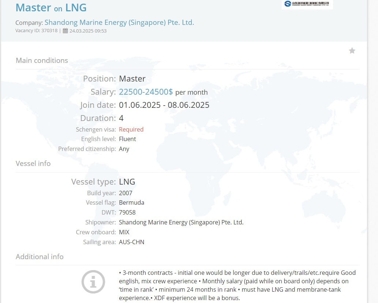Click the vessel flag 'Bermuda' value
Viewport: 378px width, 303px height.
point(131,202)
